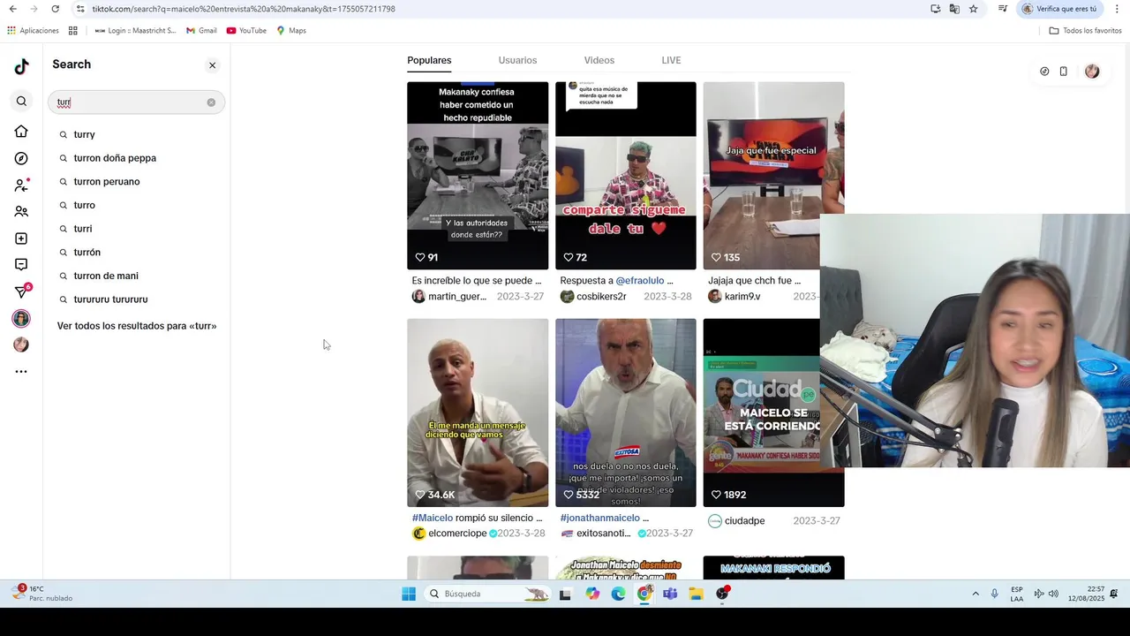Open the Following icon in sidebar
Image resolution: width=1130 pixels, height=636 pixels.
[x=21, y=185]
